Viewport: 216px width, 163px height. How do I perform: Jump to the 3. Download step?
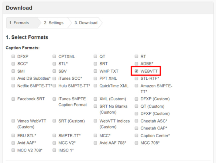point(86,23)
